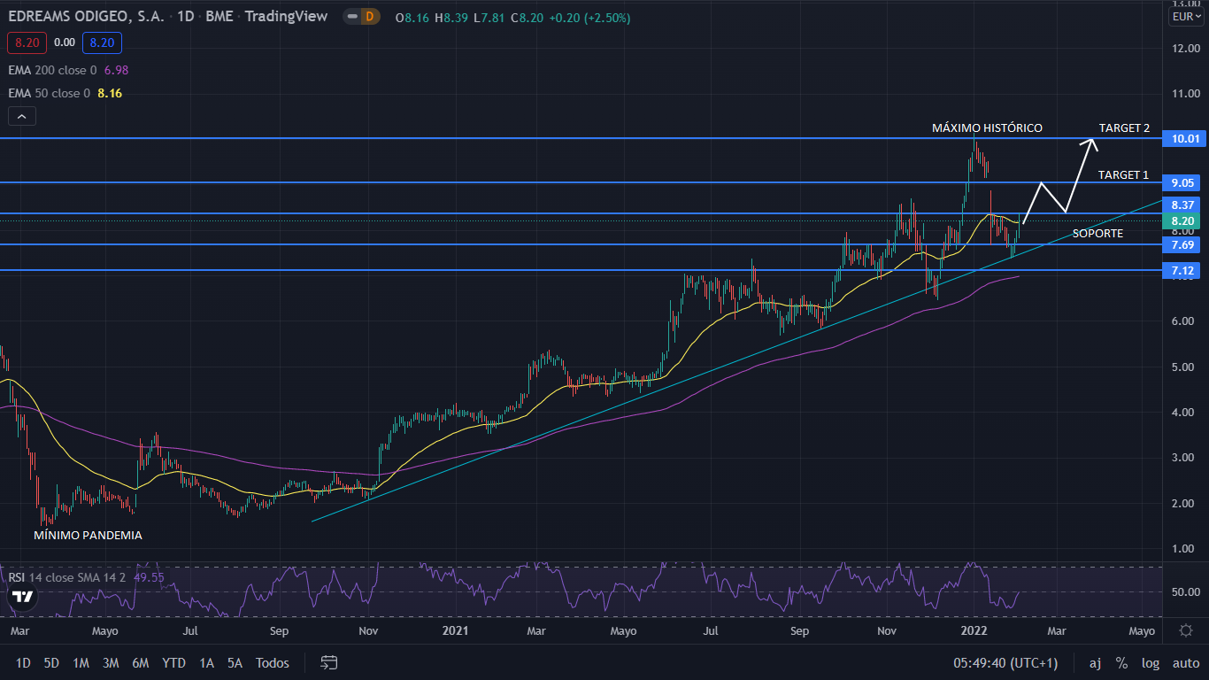Click the 10.01 price level label
The width and height of the screenshot is (1209, 680).
click(1184, 139)
